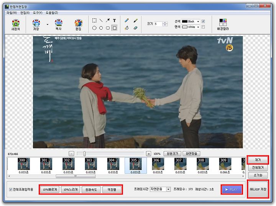Select the eraser tool
276x206 pixels.
[135, 28]
